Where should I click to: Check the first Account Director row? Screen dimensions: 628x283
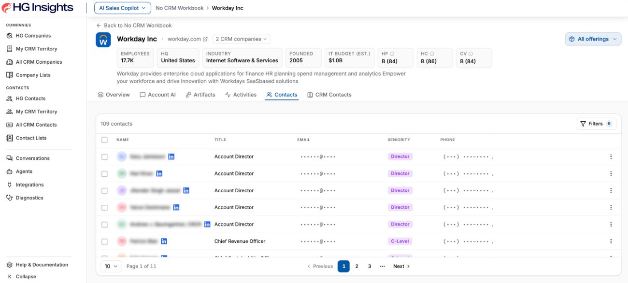tap(104, 156)
